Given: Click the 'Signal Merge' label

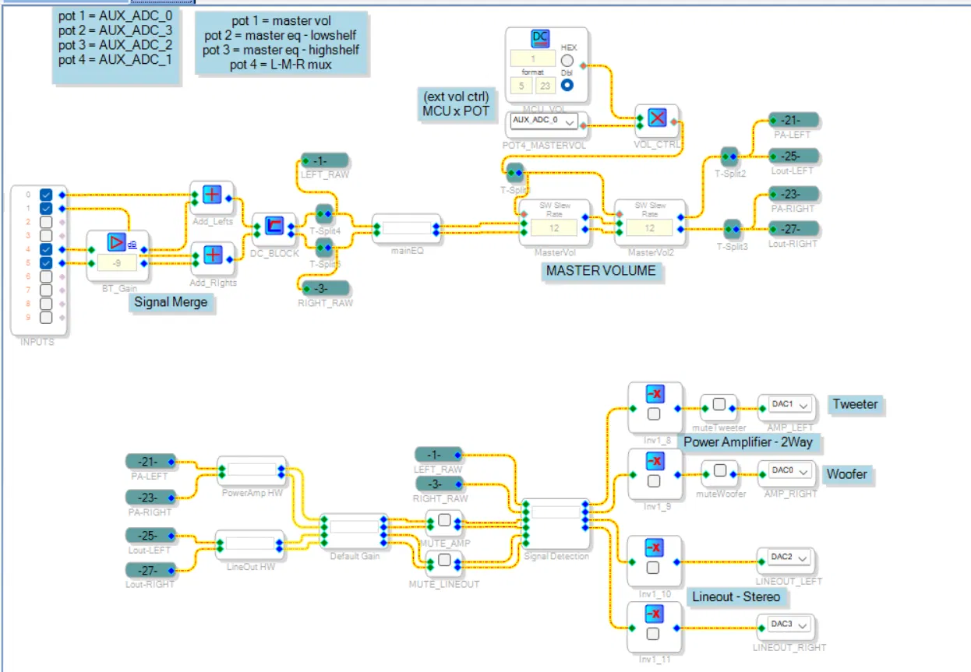Looking at the screenshot, I should point(171,302).
